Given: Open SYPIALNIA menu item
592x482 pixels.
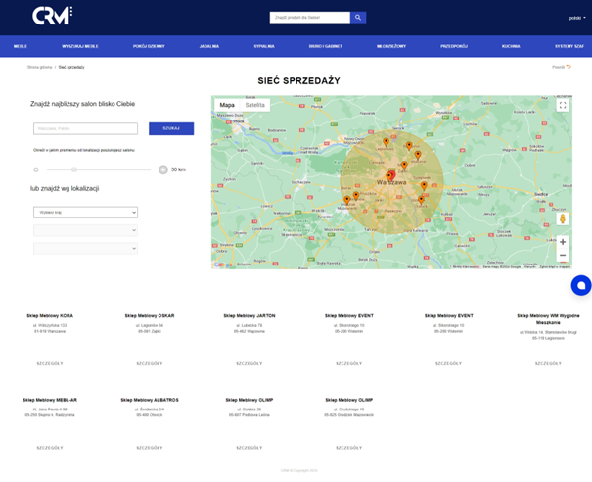Looking at the screenshot, I should point(264,46).
